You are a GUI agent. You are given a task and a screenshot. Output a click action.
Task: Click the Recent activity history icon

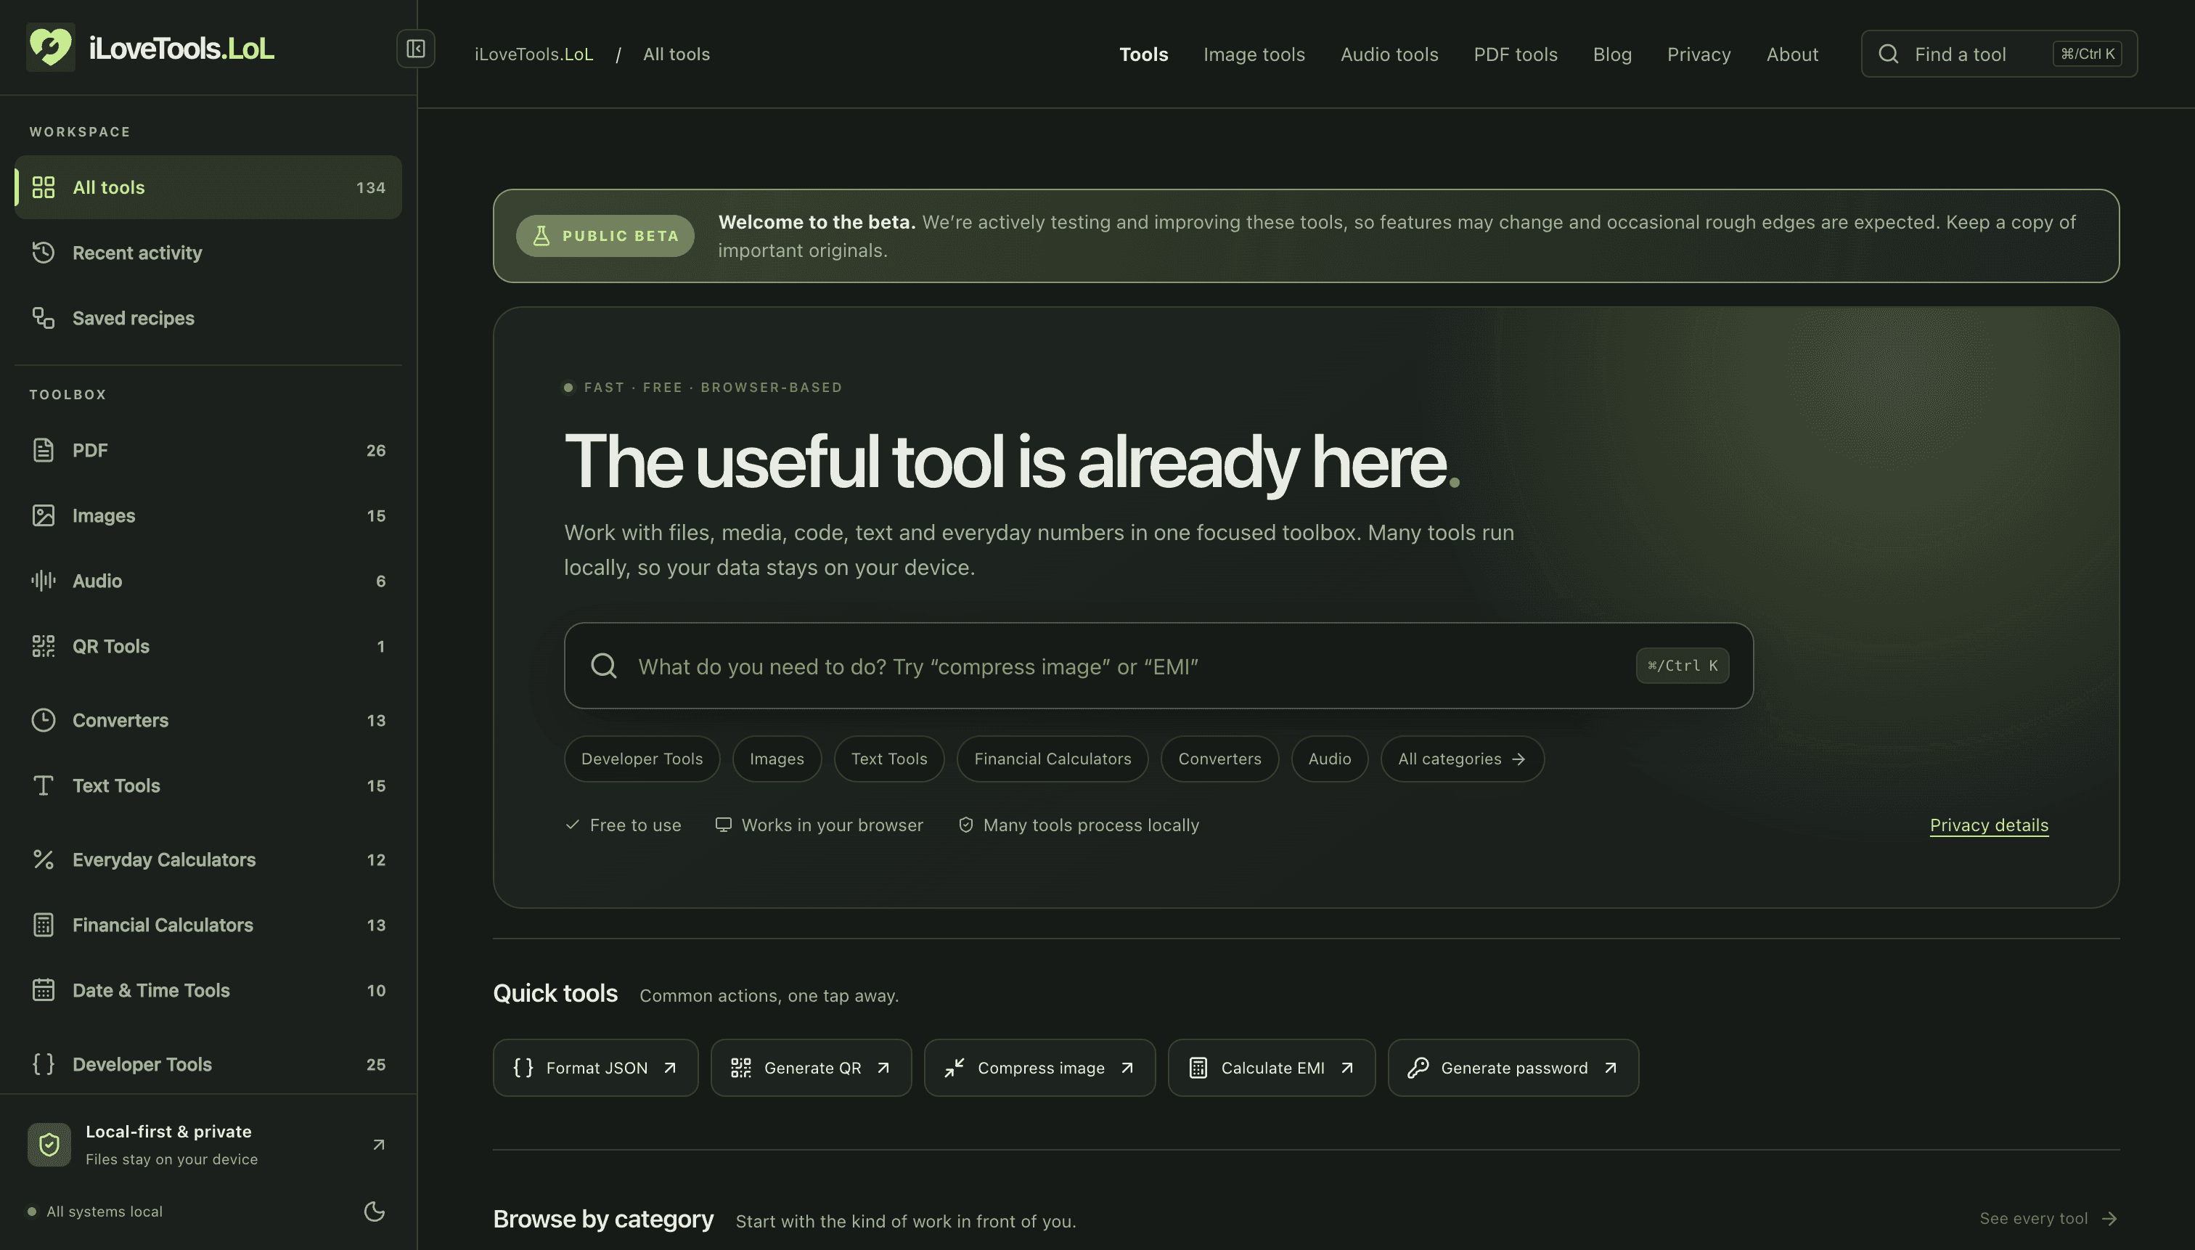click(44, 253)
